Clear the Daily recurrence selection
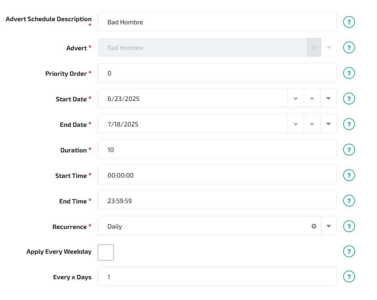 point(314,226)
